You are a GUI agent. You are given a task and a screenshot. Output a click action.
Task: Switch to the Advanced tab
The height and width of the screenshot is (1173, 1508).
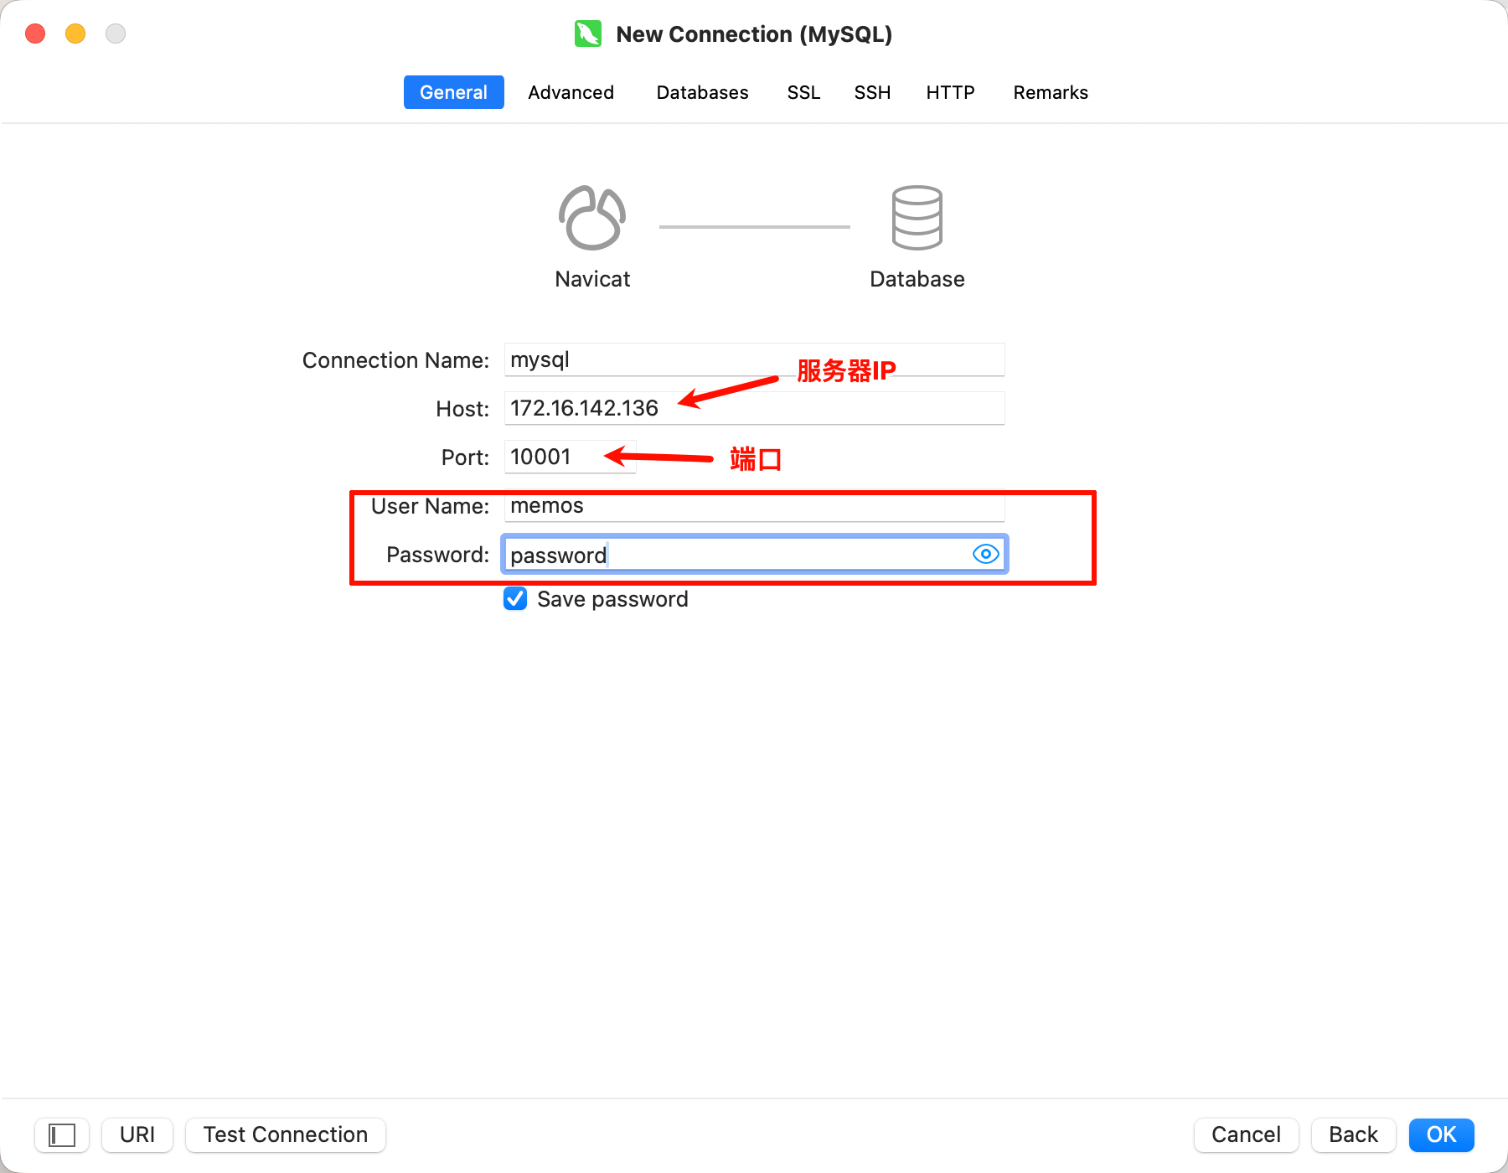571,92
